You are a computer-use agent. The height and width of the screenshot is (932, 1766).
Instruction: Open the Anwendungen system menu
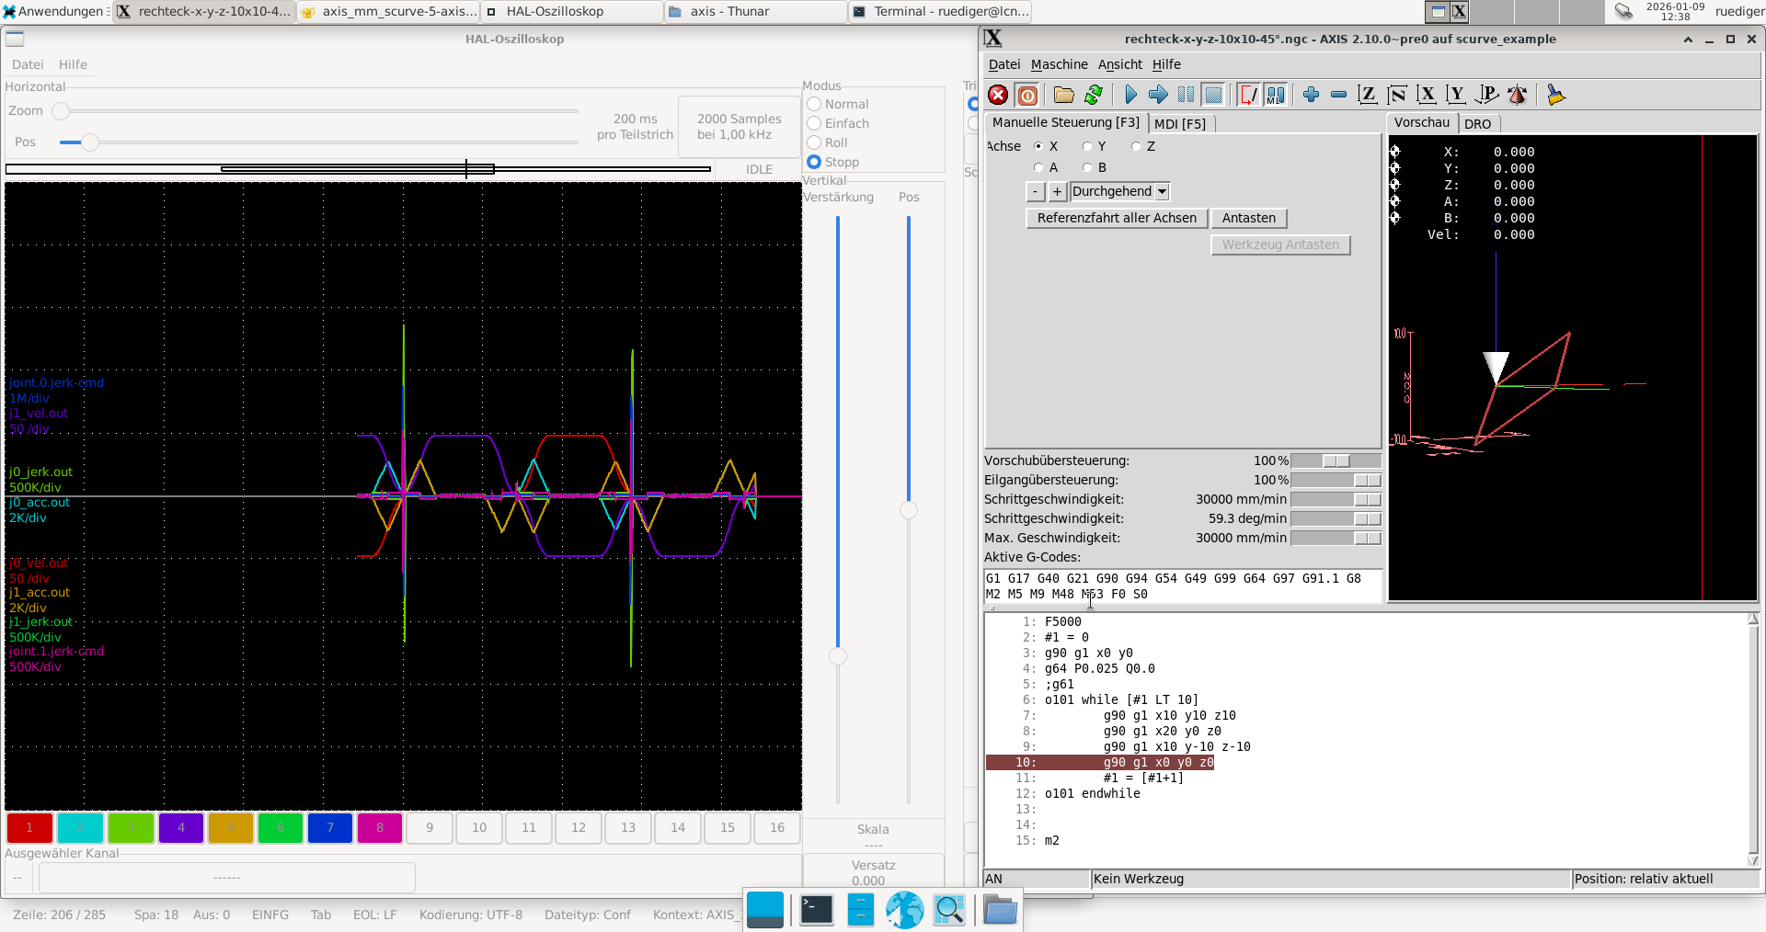(x=53, y=11)
